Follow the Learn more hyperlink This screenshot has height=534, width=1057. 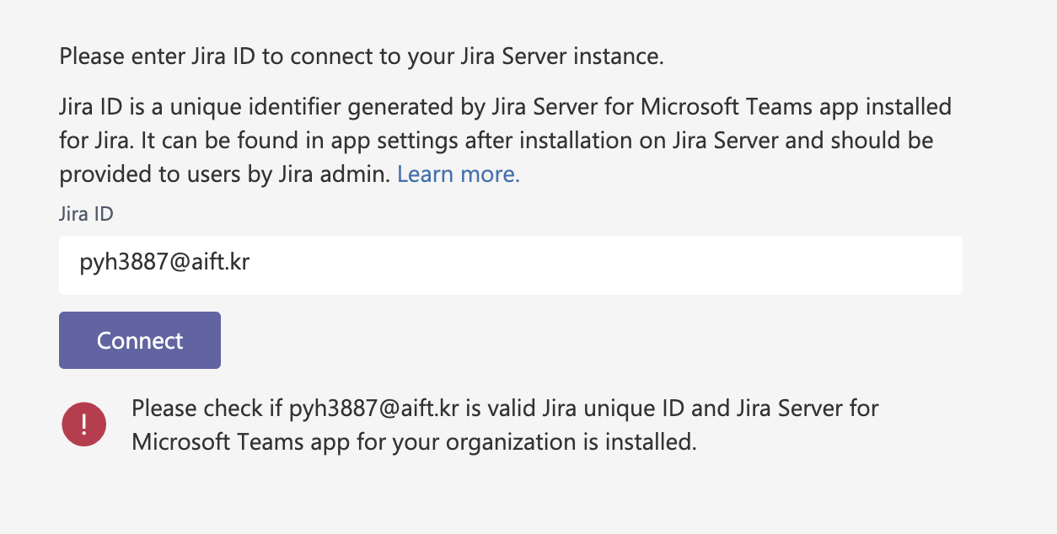click(x=458, y=174)
